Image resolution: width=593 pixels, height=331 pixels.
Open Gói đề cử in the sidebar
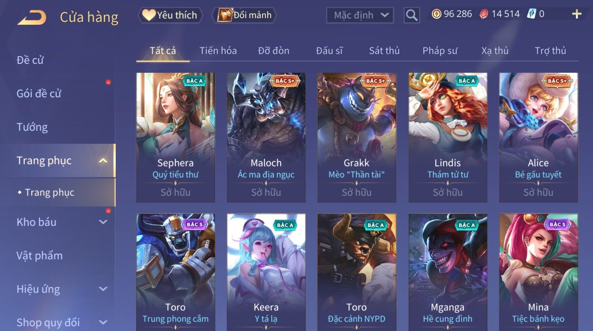click(x=39, y=93)
